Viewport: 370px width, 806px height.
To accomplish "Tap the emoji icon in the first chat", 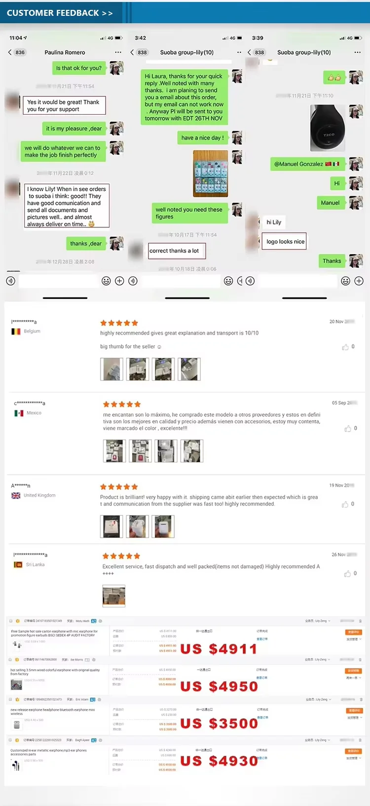I will click(106, 281).
